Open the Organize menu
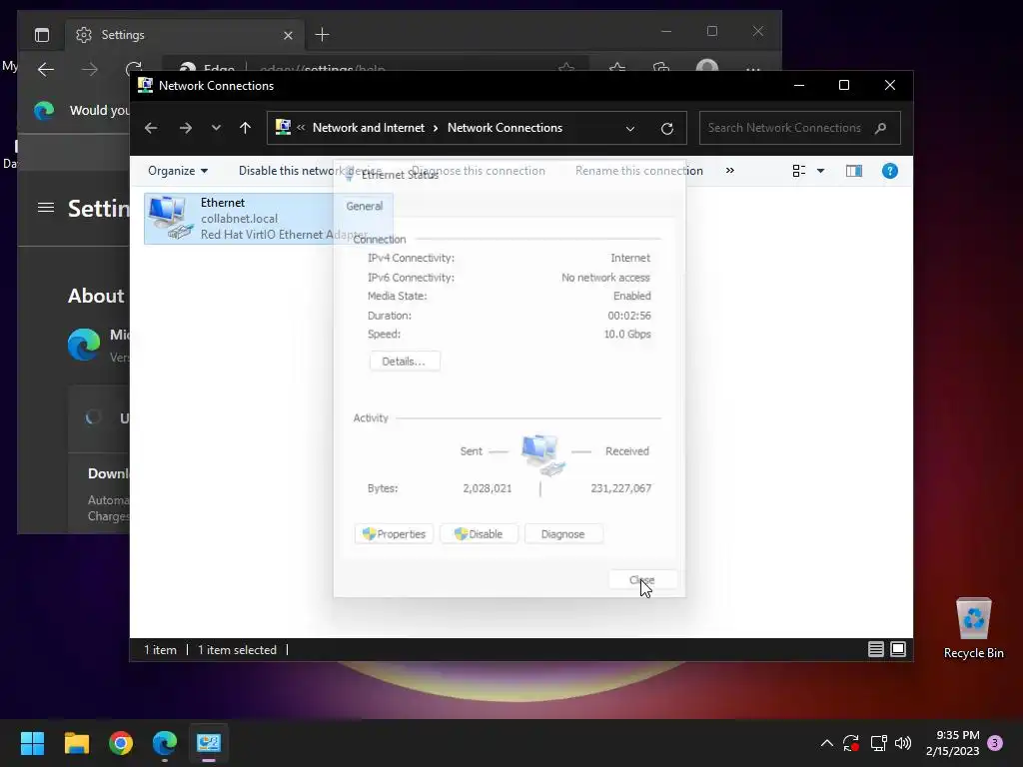Image resolution: width=1023 pixels, height=767 pixels. (178, 171)
